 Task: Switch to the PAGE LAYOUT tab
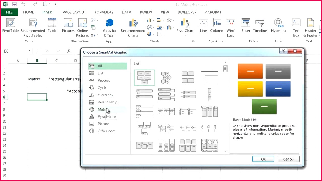tap(74, 12)
